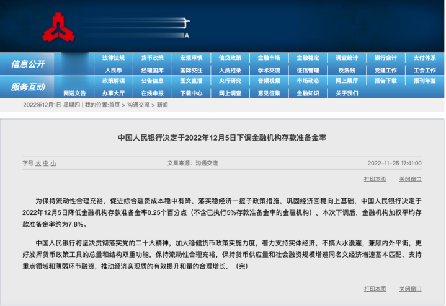Screen dimensions: 446x306
Task: Go to 关于我们
Action: [347, 93]
